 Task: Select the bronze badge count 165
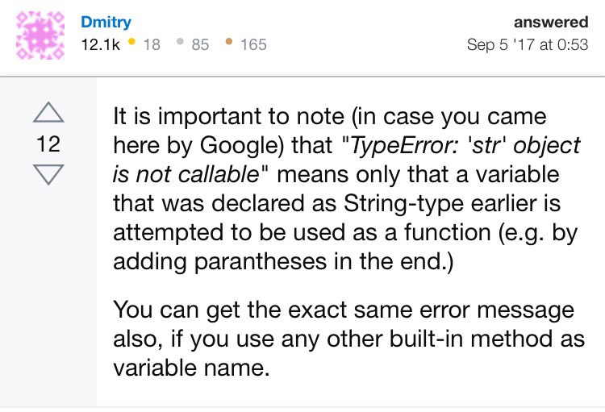tap(252, 44)
